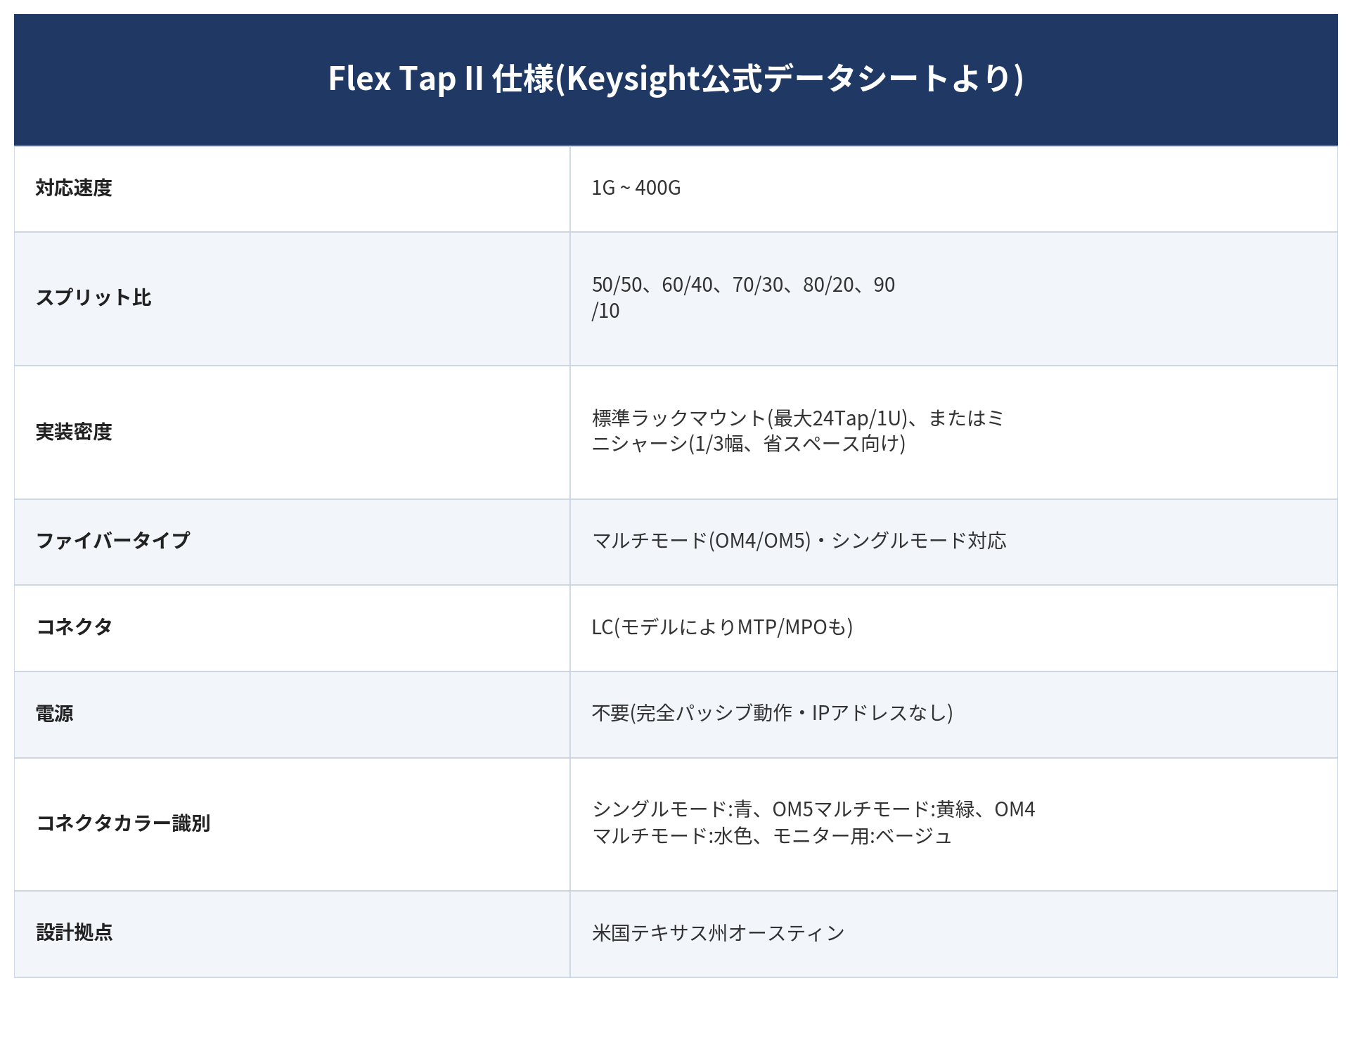Click the LC(モデルによりMTP/MPOも) value
Image resolution: width=1352 pixels, height=1047 pixels.
coord(722,627)
